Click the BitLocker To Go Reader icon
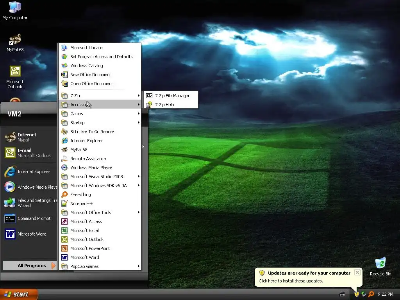The height and width of the screenshot is (300, 400). [x=64, y=132]
